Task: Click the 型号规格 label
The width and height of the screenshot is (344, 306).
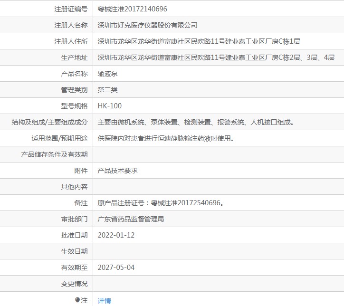Action: click(x=75, y=106)
